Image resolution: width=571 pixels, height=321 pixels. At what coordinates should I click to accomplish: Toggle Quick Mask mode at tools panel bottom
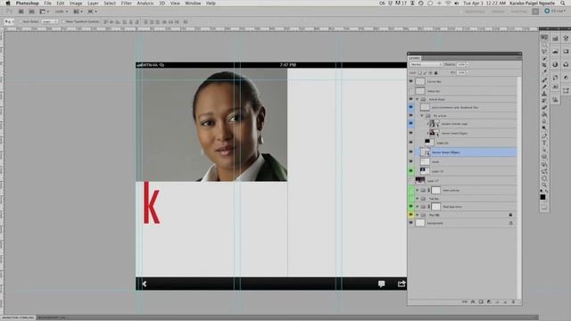point(544,207)
